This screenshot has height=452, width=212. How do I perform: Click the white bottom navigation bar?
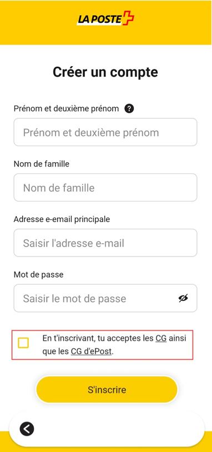(x=107, y=429)
